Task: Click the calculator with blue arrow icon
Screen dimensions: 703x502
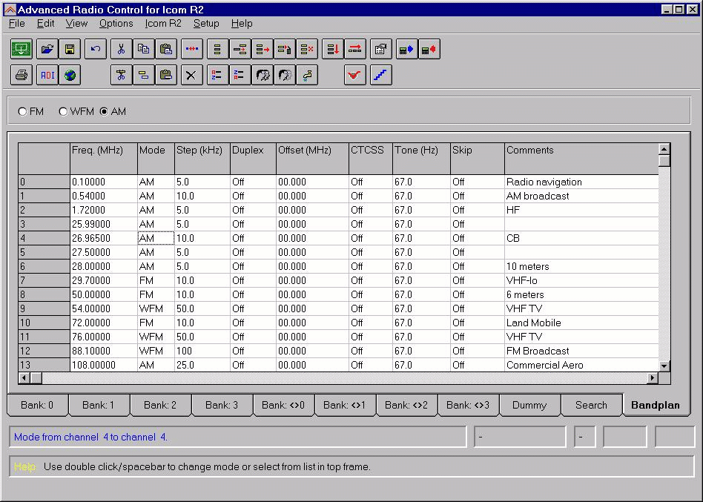Action: [406, 49]
